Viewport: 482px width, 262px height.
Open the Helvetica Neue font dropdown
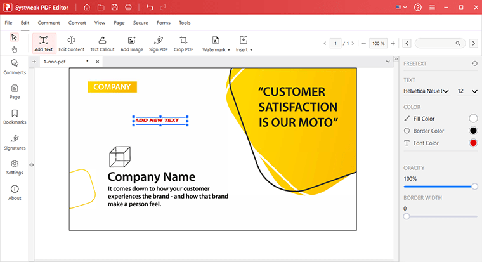pos(426,91)
